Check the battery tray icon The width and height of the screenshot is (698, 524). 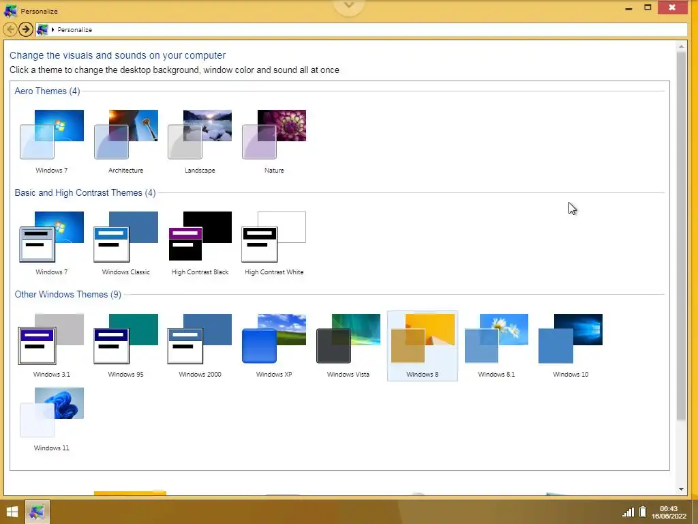point(643,512)
